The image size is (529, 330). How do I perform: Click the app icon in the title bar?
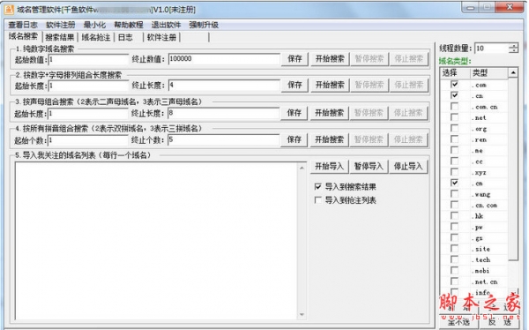[9, 9]
